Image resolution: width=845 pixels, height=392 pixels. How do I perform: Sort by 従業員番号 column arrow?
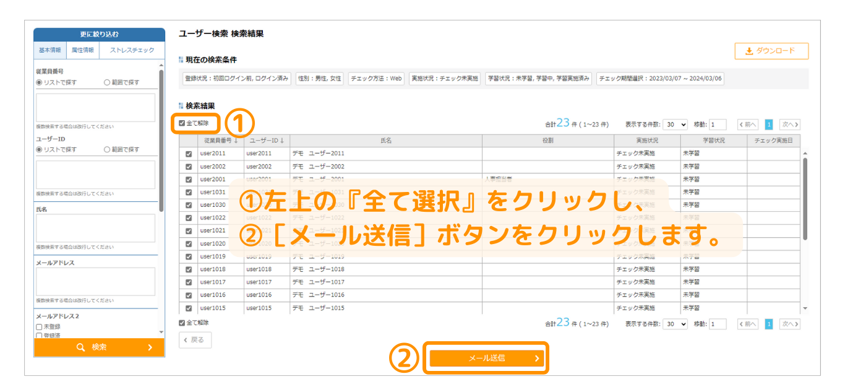pos(236,141)
